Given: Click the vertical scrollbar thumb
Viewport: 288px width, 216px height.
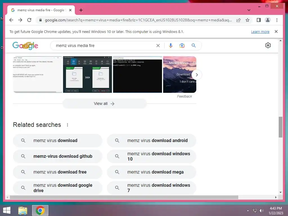Looking at the screenshot, I should coord(280,127).
